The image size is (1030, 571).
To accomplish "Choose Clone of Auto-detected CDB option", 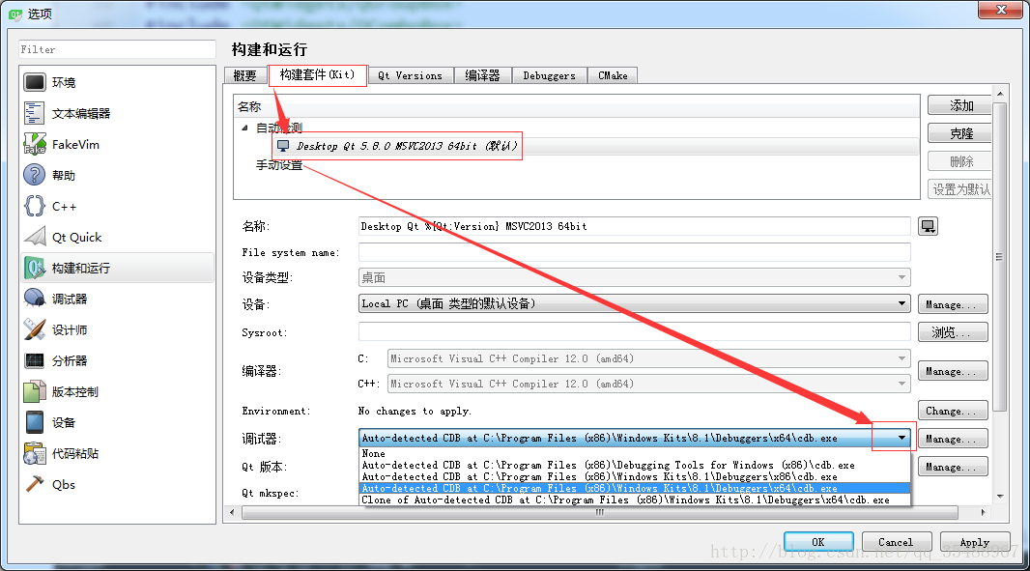I will (x=635, y=500).
